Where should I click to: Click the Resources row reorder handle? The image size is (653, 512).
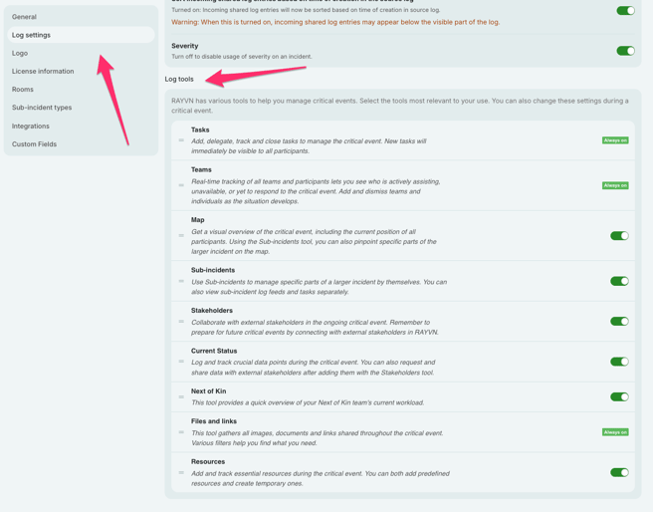pyautogui.click(x=181, y=472)
